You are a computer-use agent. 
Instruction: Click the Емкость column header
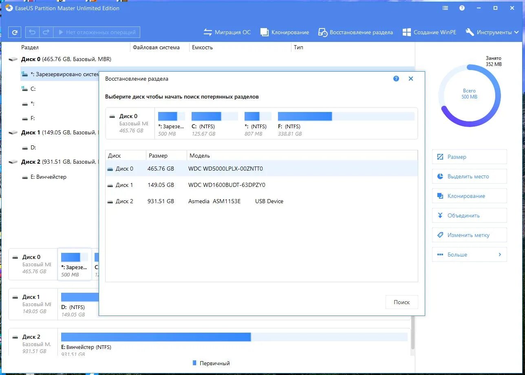click(203, 48)
